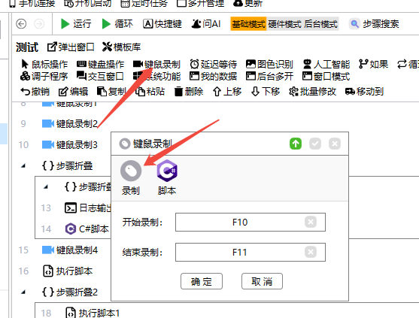419x318 pixels.
Task: Click Copy (复制)
Action: [x=111, y=92]
